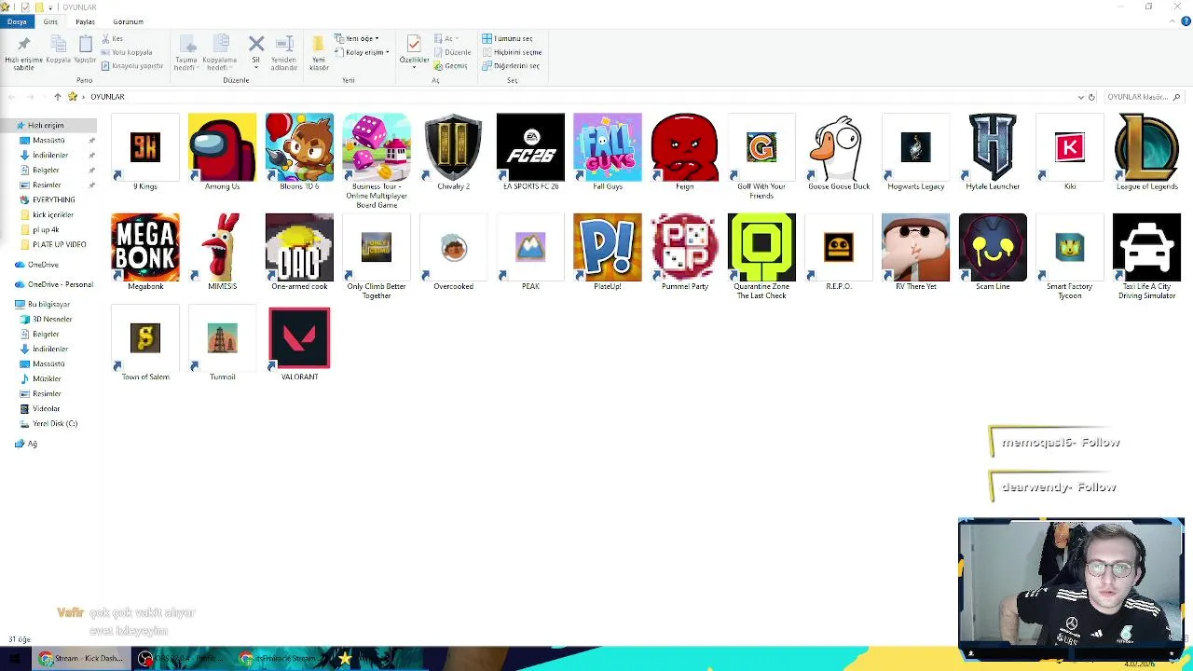Click the Özellikler properties button
This screenshot has height=671, width=1193.
[x=414, y=51]
